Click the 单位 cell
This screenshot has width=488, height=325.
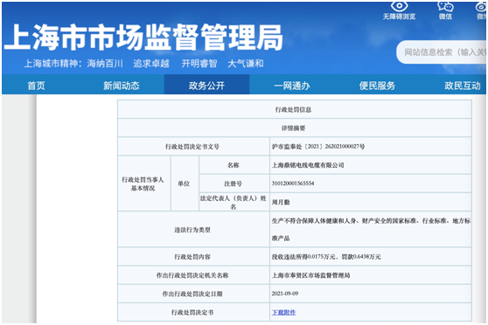point(185,183)
